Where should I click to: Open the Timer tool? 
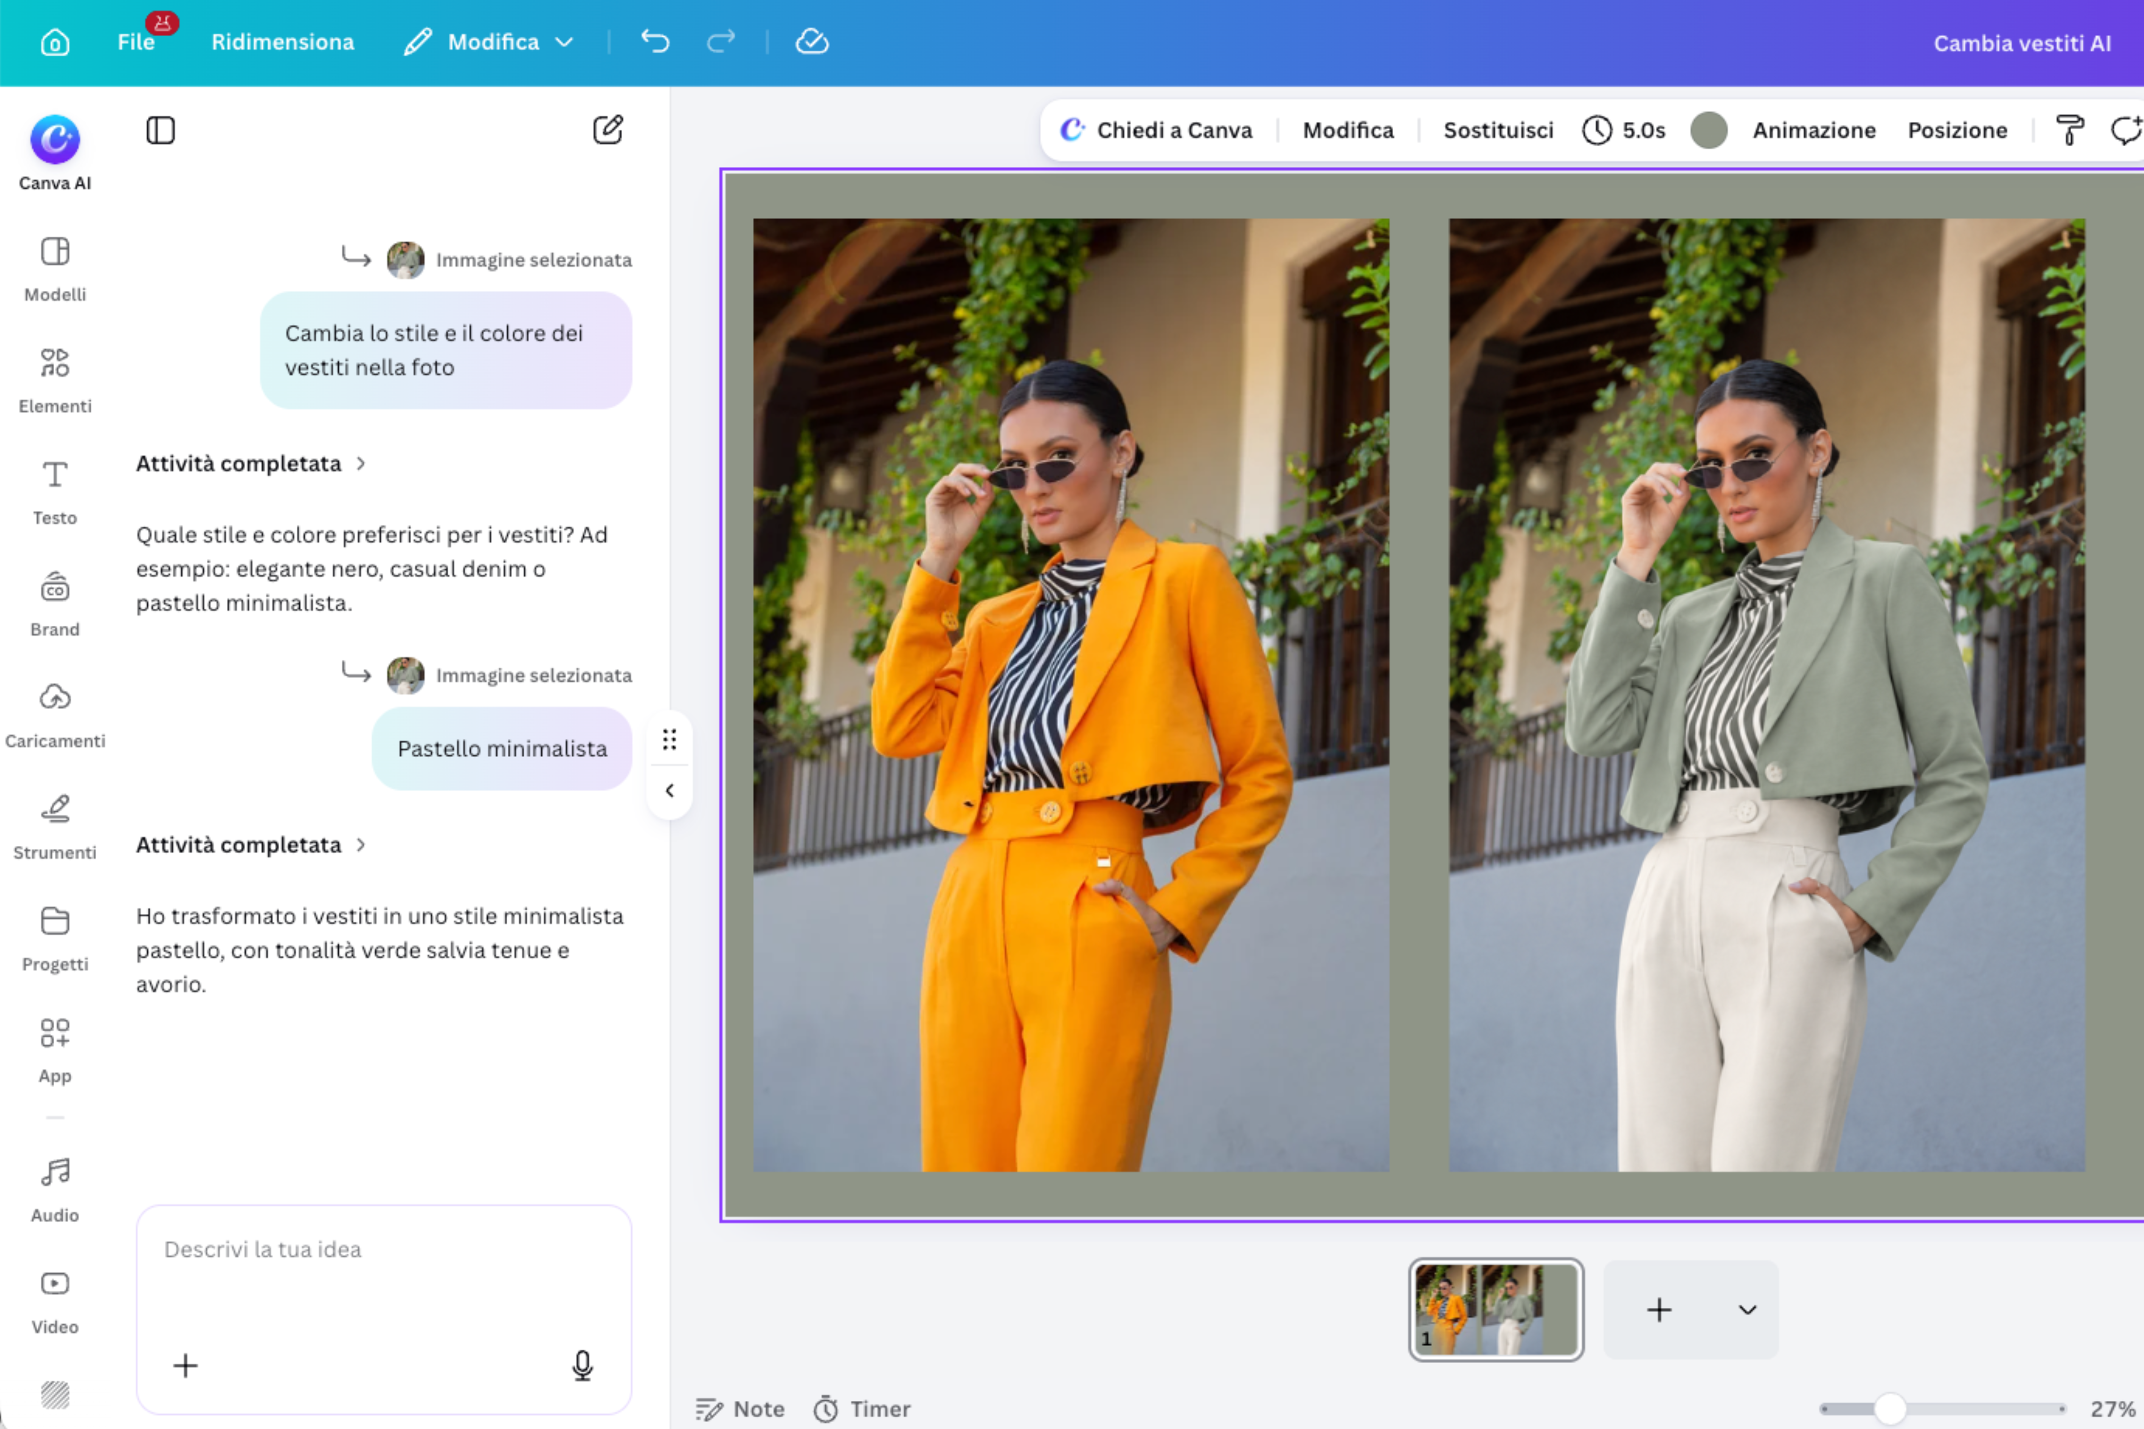point(862,1409)
